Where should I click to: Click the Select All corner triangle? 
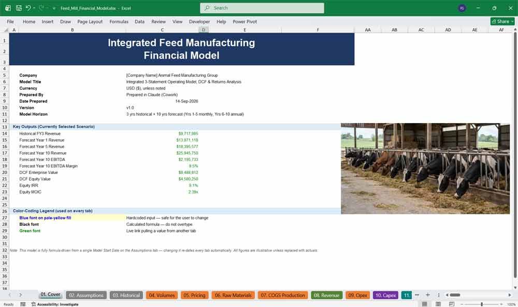(x=6, y=30)
